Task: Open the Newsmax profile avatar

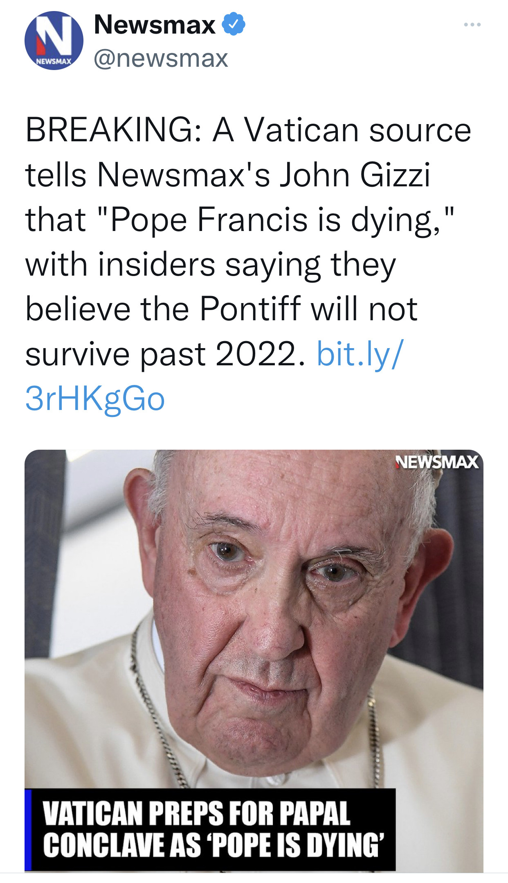Action: [54, 41]
